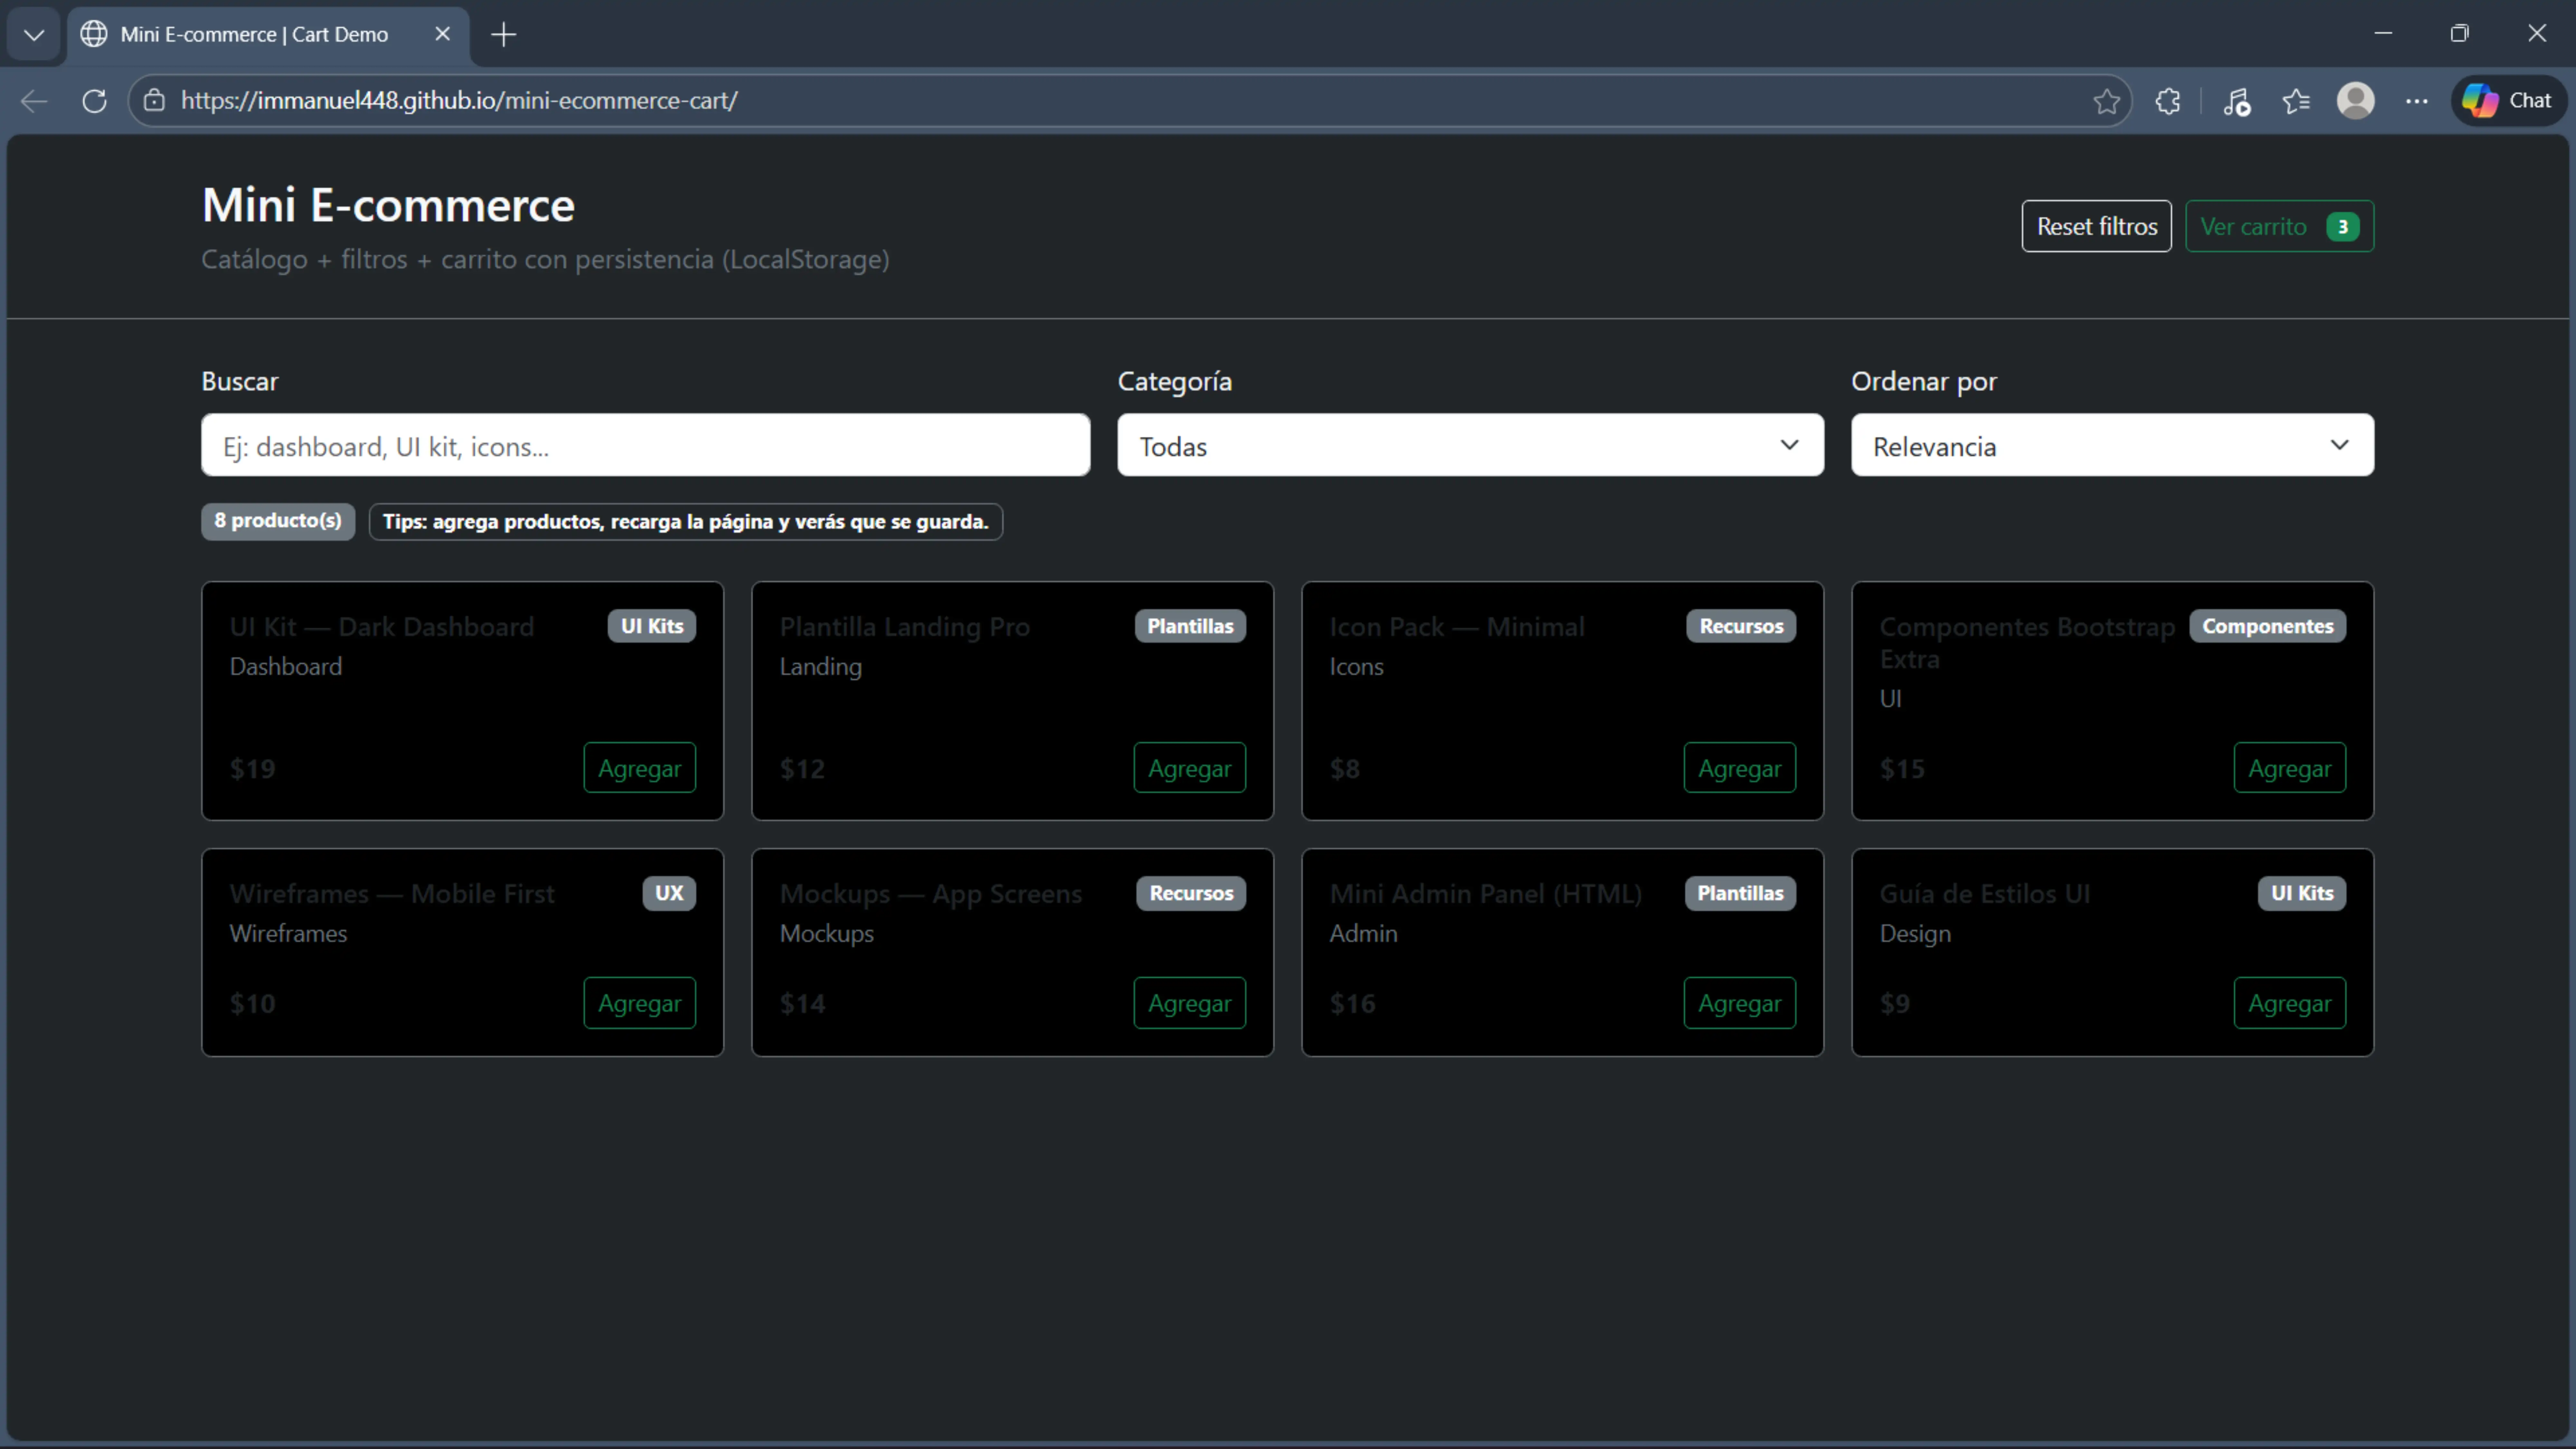Viewport: 2576px width, 1449px height.
Task: Agregar the UI Kit Dark Dashboard product
Action: point(639,767)
